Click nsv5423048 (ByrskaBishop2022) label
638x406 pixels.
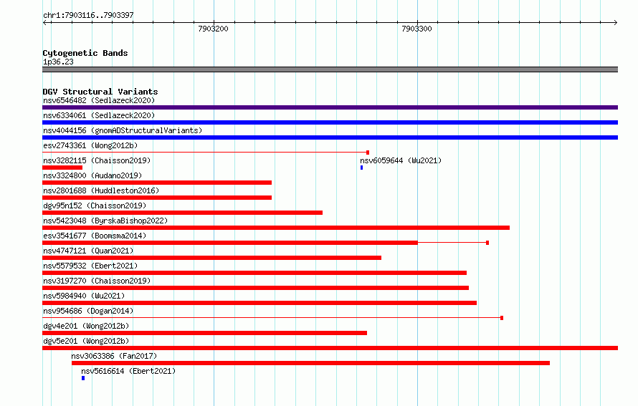(x=105, y=221)
